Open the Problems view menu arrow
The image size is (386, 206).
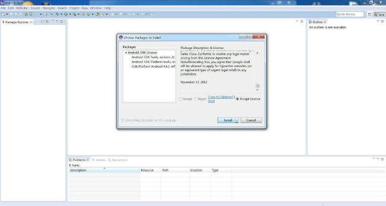click(374, 159)
